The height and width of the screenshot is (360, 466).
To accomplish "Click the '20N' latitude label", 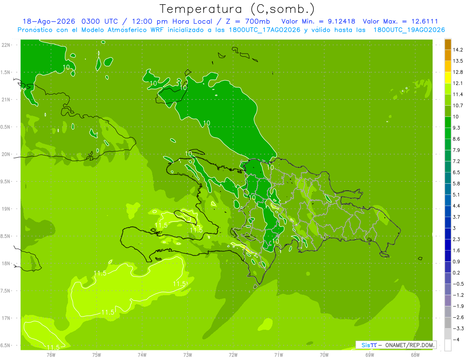I will 6,154.
